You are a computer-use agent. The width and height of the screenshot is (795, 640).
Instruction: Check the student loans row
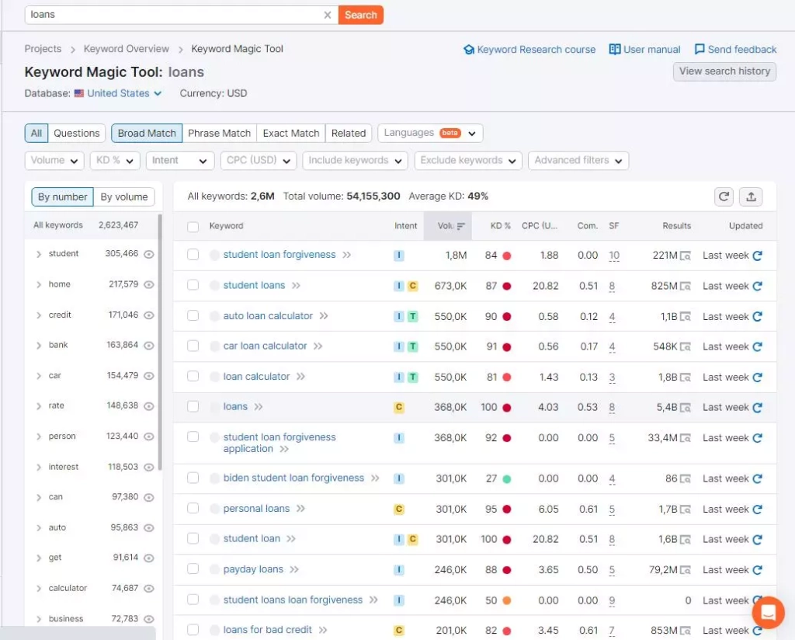pos(193,285)
